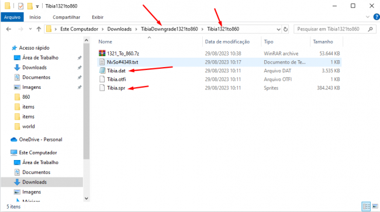Click the pin icon beside pinned Imagens
The width and height of the screenshot is (380, 212).
(80, 88)
